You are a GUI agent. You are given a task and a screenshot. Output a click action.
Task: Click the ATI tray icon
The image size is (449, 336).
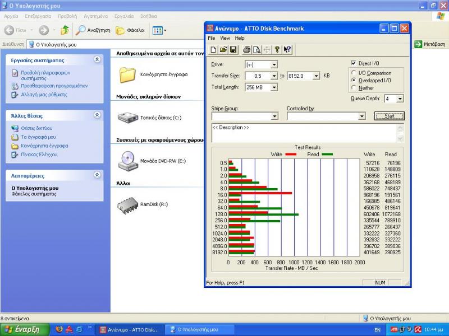click(x=394, y=329)
